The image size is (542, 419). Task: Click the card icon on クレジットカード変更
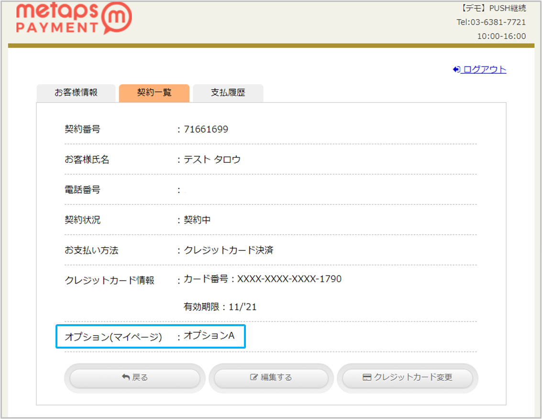[367, 378]
